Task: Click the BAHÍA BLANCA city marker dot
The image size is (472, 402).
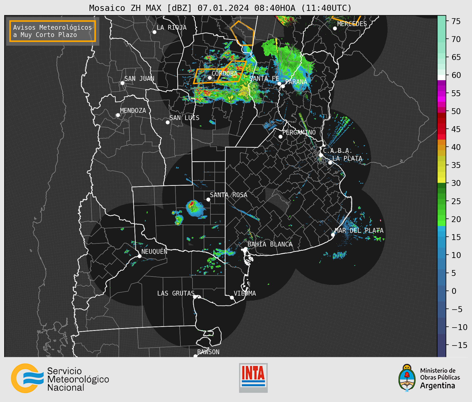Action: click(245, 249)
